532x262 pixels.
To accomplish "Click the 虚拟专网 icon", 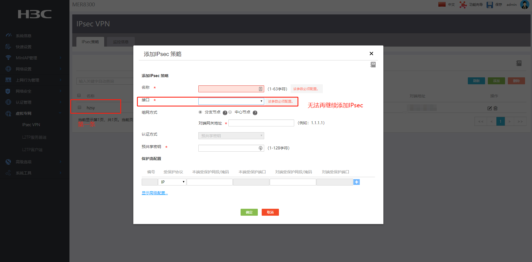I will (x=8, y=113).
